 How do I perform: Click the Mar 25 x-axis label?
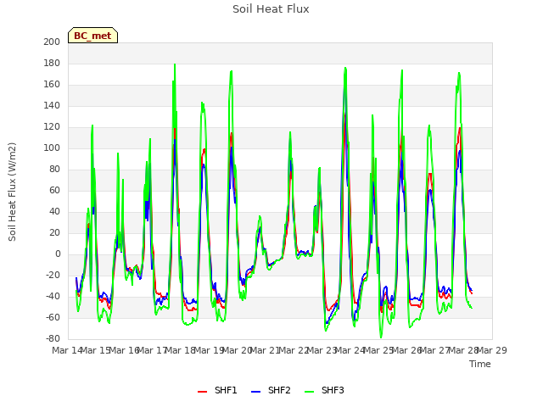[378, 350]
